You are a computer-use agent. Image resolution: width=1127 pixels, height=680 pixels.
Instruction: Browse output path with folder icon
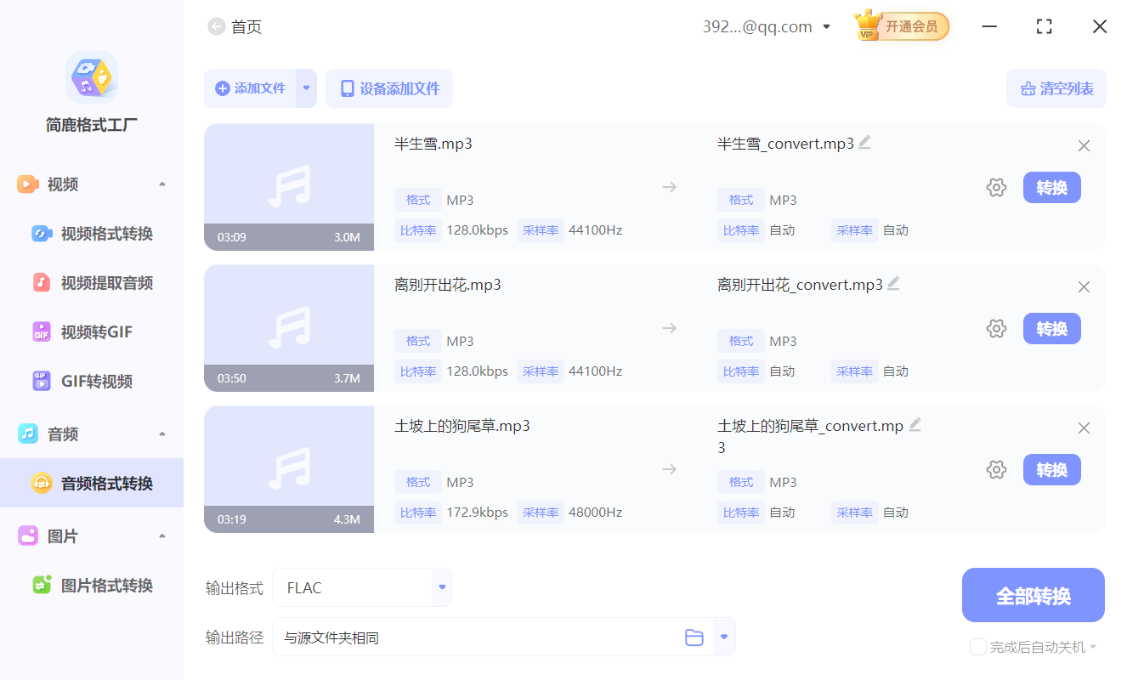pyautogui.click(x=694, y=636)
